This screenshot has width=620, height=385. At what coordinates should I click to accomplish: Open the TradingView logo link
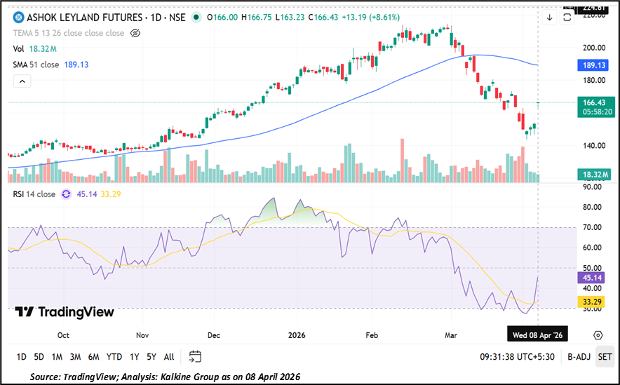pos(65,312)
